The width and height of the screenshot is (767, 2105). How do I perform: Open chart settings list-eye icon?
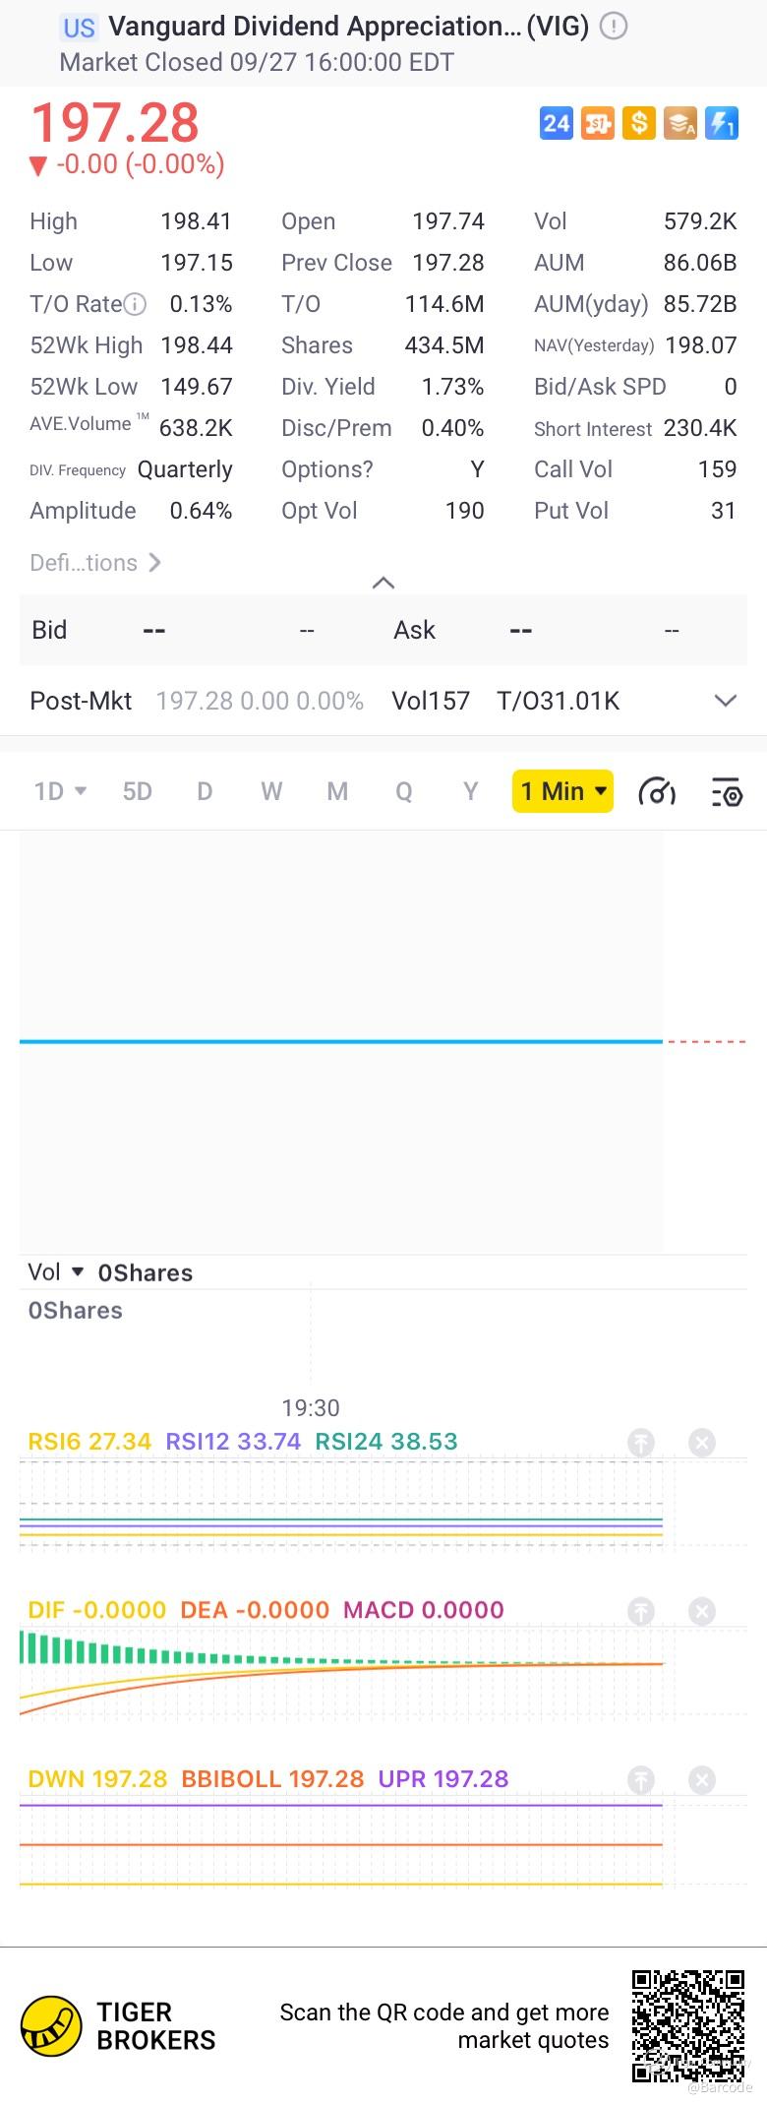click(727, 791)
